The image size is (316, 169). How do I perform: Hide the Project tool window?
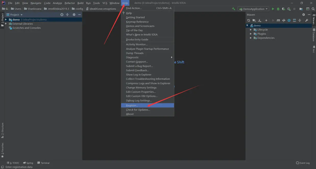(80, 15)
